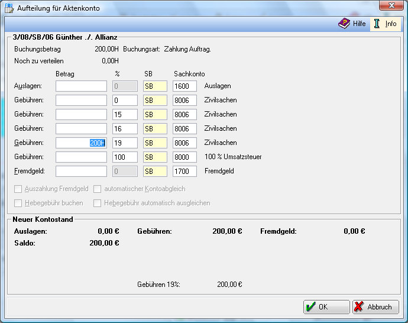This screenshot has height=323, width=408.
Task: Click the 19 percent Gebühren field
Action: pos(125,143)
